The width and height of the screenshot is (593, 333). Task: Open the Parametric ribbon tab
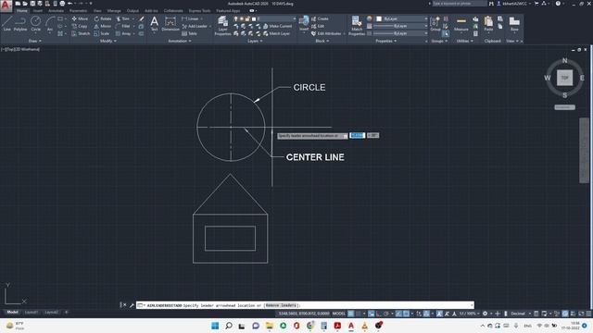[78, 11]
